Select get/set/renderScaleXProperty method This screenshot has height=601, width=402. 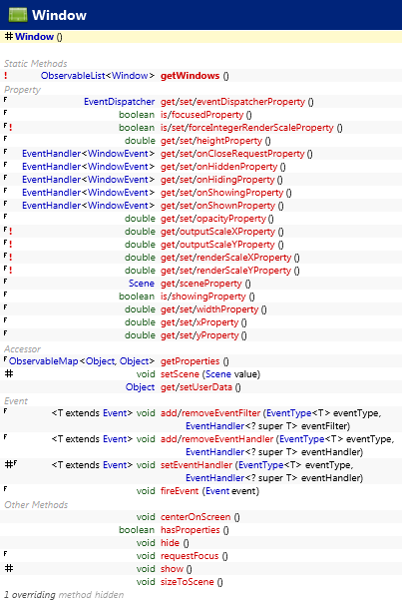tap(225, 258)
